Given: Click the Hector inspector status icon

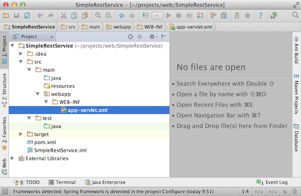Looking at the screenshot, I should pos(295,192).
